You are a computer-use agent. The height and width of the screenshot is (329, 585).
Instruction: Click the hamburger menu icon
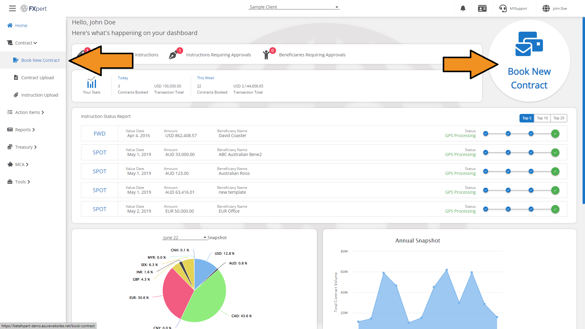click(12, 9)
